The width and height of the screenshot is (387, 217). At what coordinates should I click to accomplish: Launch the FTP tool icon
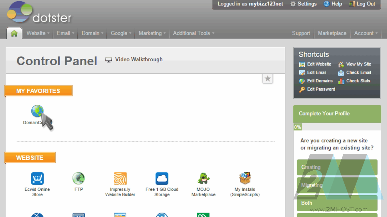tap(79, 178)
